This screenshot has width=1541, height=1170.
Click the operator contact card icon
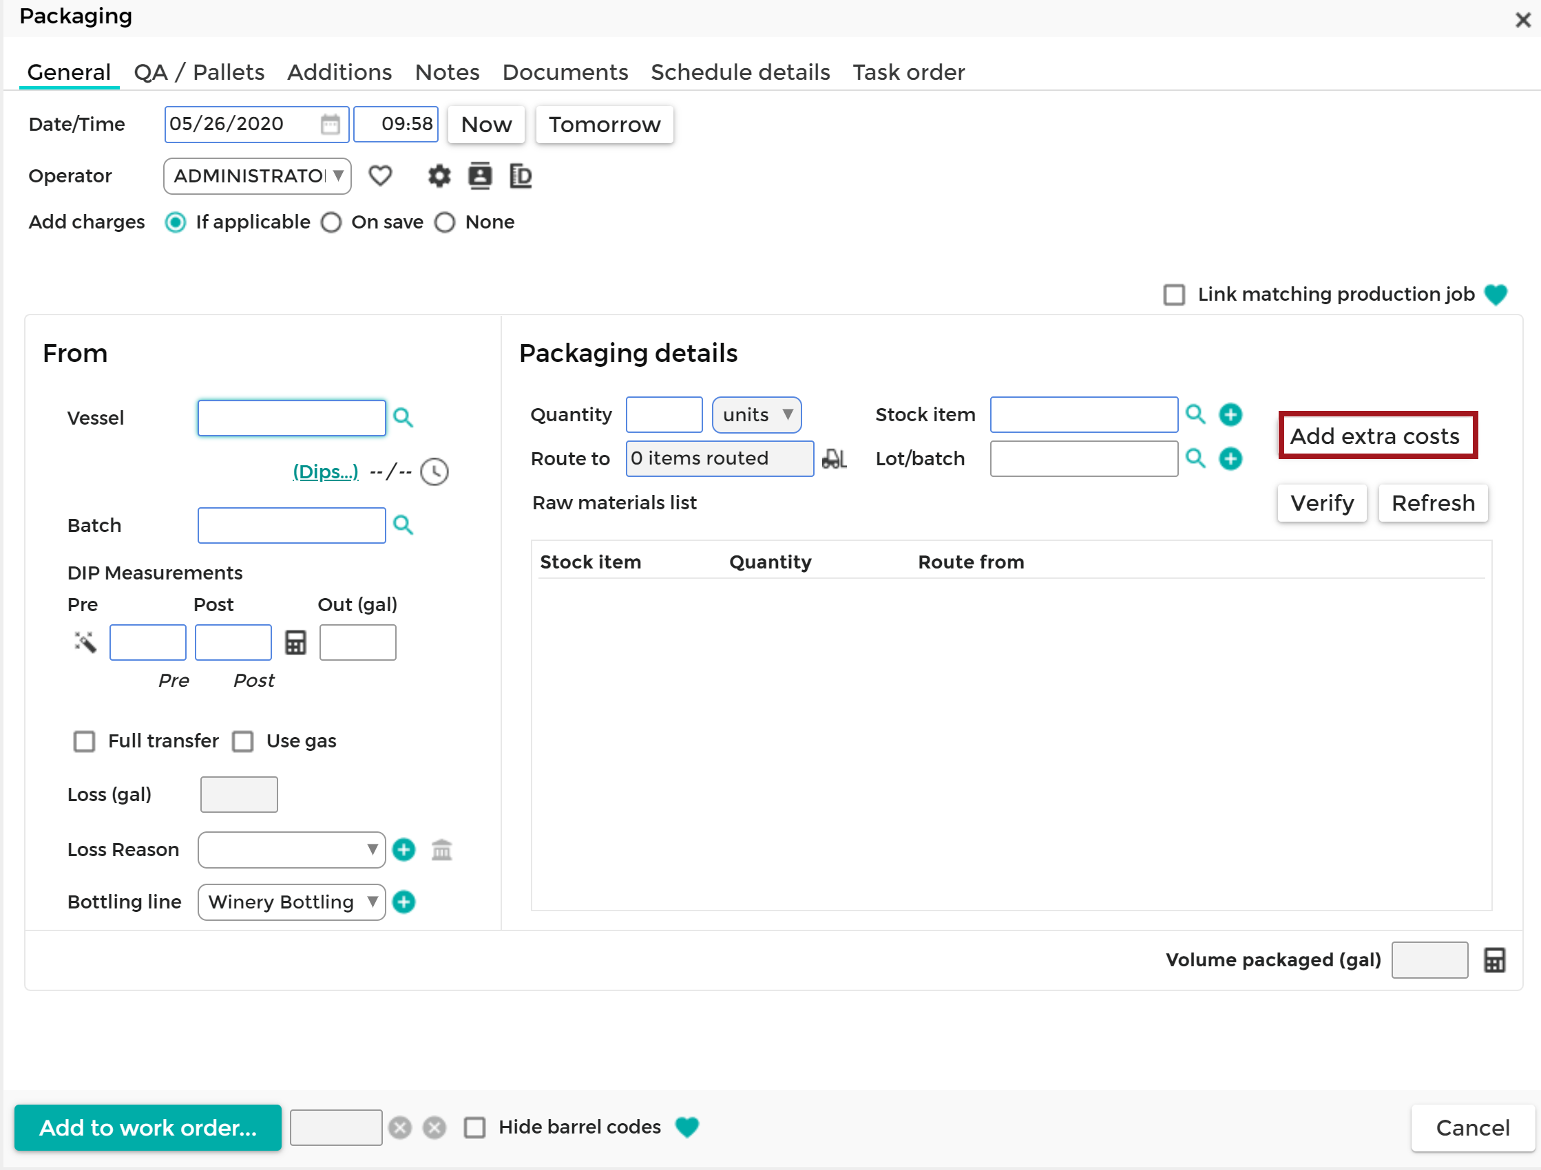tap(480, 176)
